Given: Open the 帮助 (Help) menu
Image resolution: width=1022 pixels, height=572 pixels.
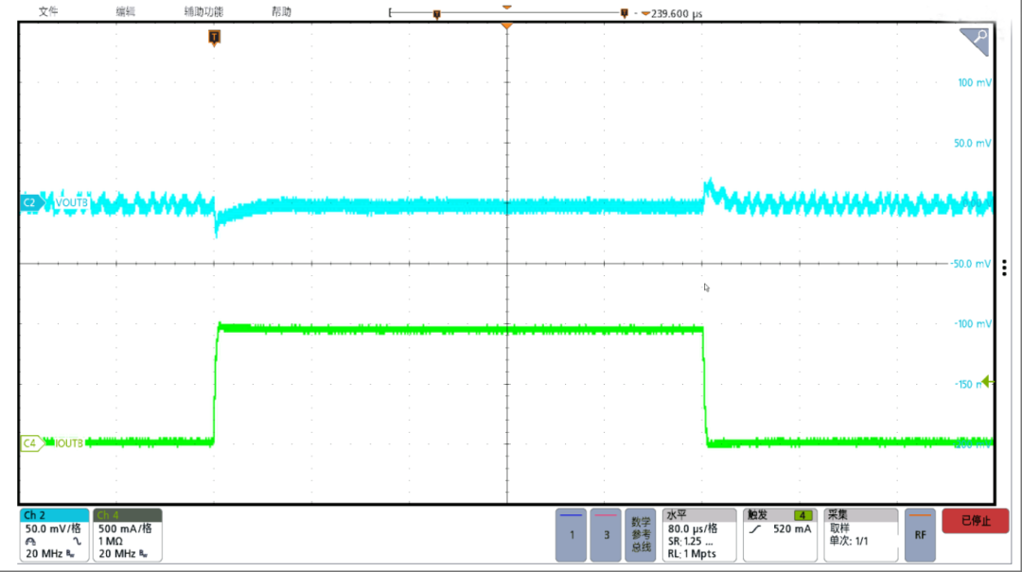Looking at the screenshot, I should click(281, 11).
